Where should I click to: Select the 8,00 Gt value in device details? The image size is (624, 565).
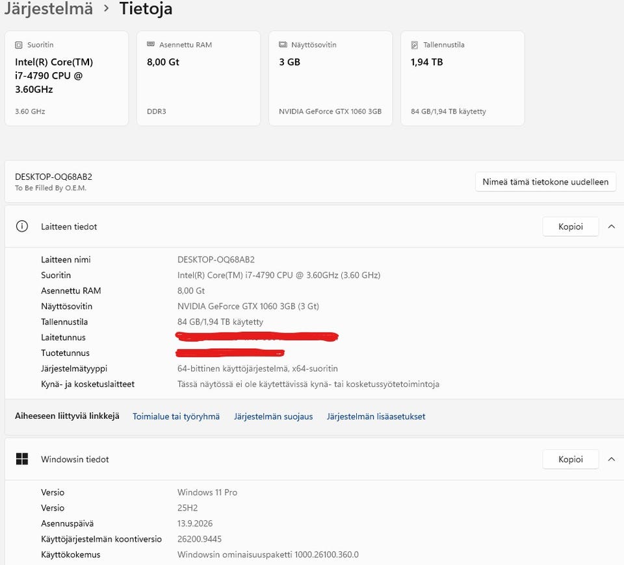(191, 291)
